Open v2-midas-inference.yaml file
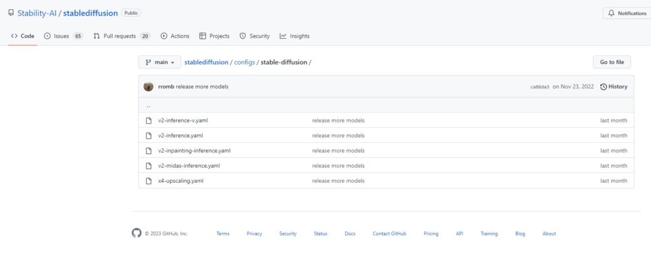651x263 pixels. click(189, 165)
